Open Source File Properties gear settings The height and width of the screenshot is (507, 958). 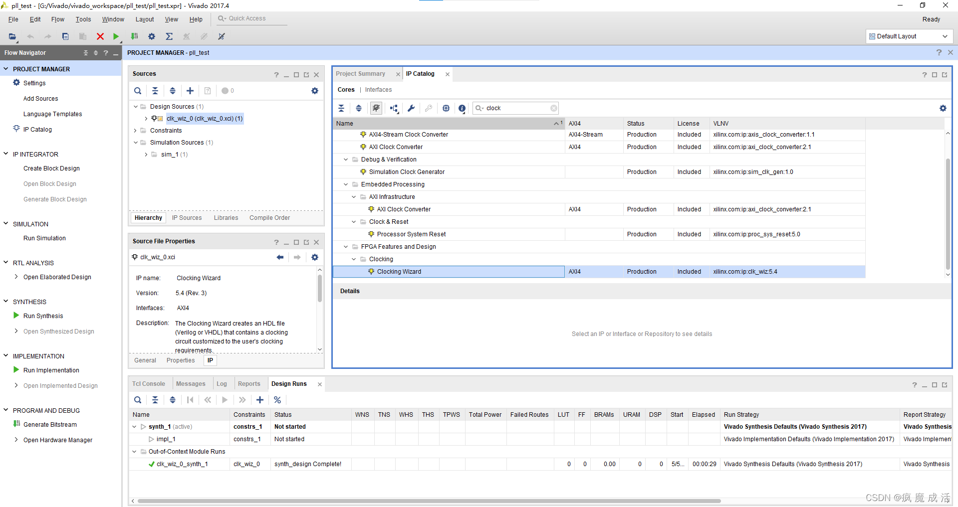pos(315,257)
